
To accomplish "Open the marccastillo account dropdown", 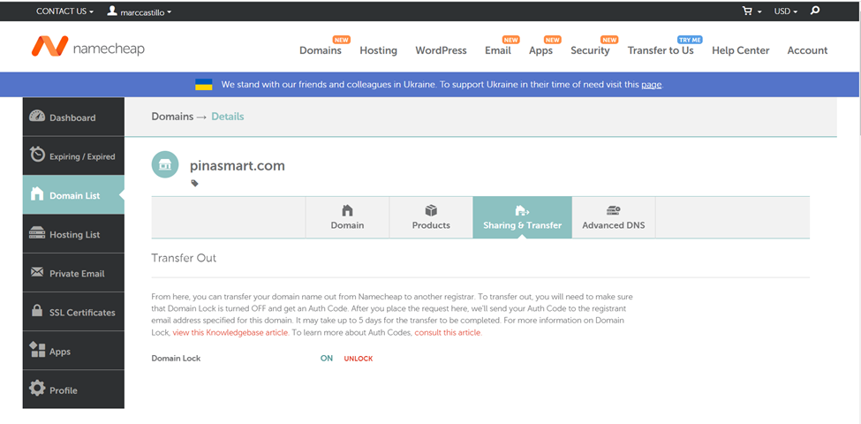I will [x=146, y=11].
